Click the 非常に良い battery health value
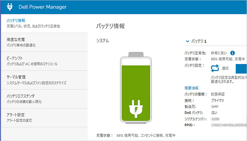Image resolution: width=247 pixels, height=141 pixels. pos(219,53)
